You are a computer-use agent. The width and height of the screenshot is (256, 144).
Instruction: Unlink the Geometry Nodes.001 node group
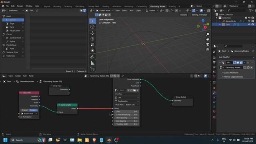coord(118,76)
